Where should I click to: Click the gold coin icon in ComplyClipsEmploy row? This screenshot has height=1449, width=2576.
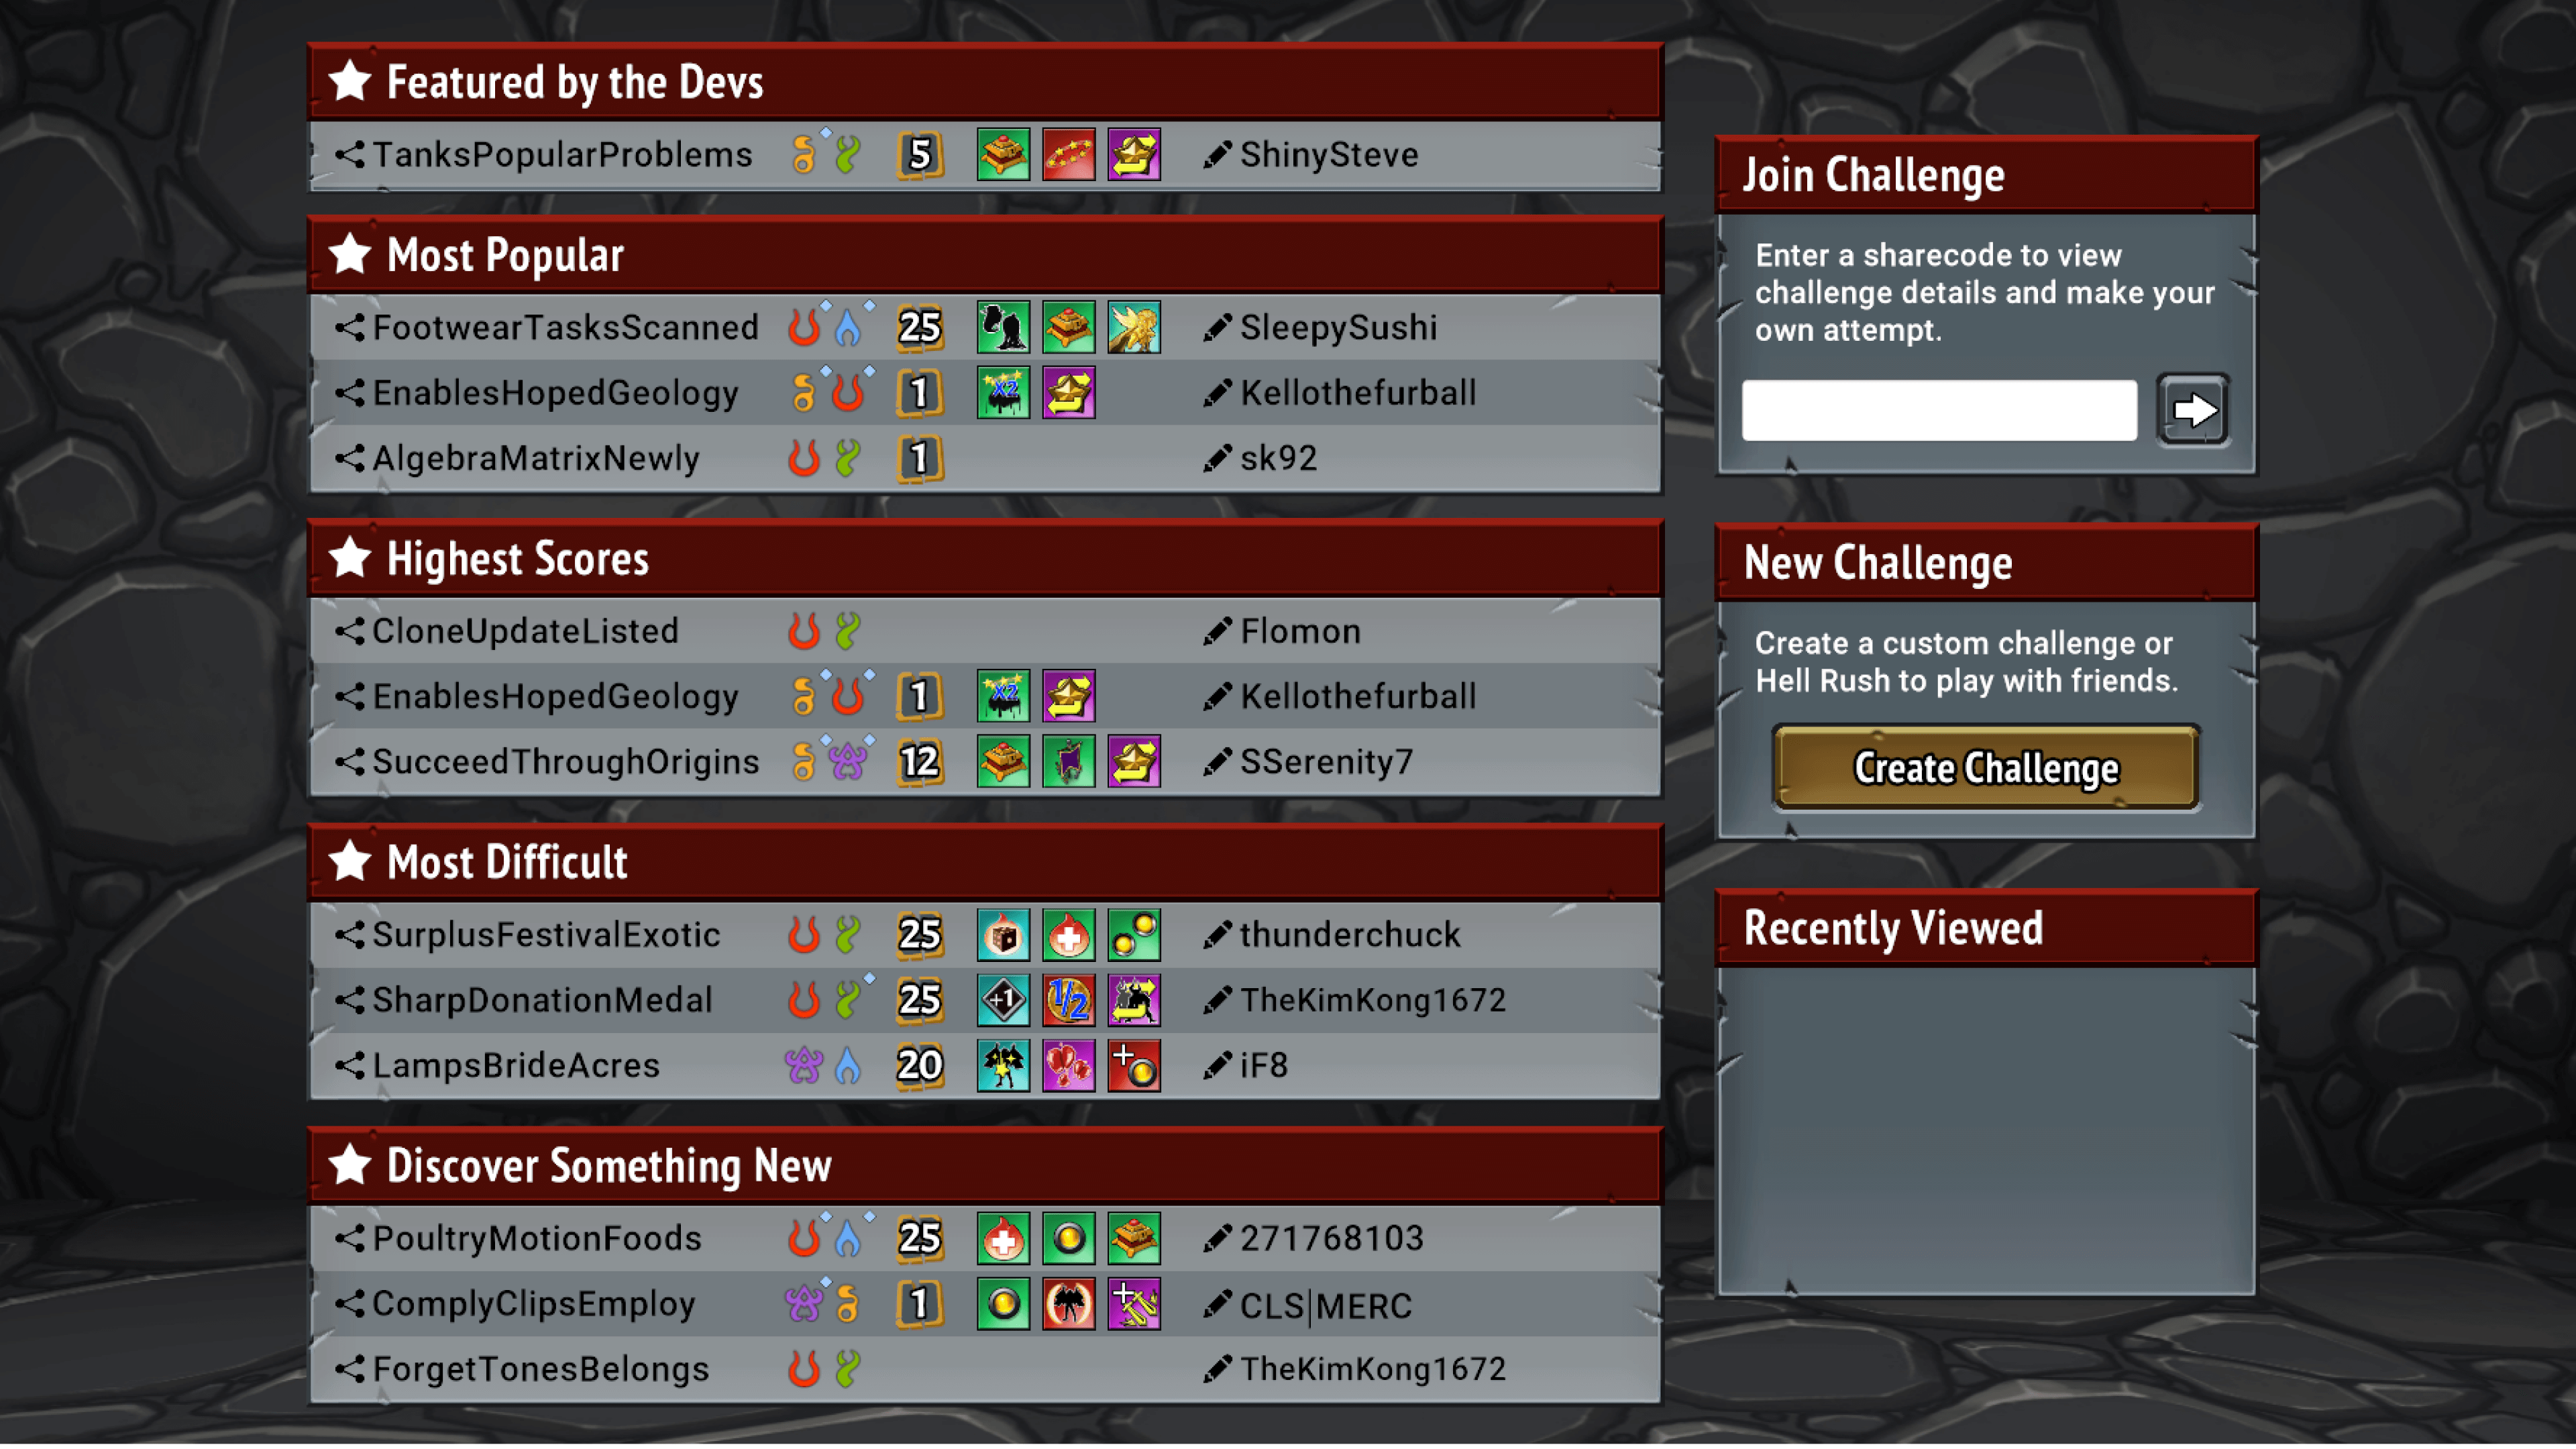point(1003,1304)
